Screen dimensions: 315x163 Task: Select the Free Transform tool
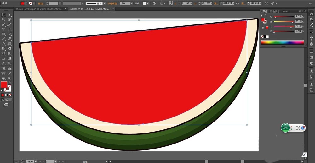(9, 48)
